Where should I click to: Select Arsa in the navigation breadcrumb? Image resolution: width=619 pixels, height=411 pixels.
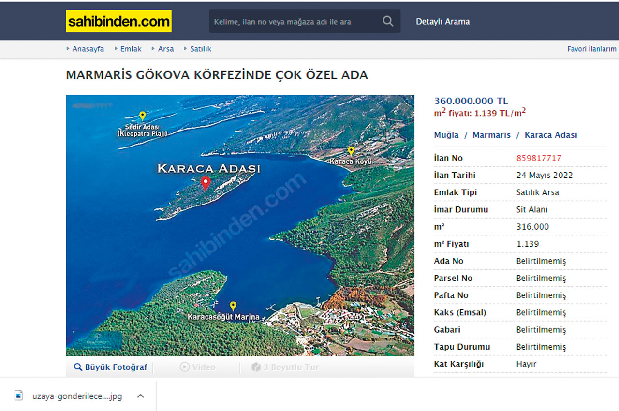[166, 48]
